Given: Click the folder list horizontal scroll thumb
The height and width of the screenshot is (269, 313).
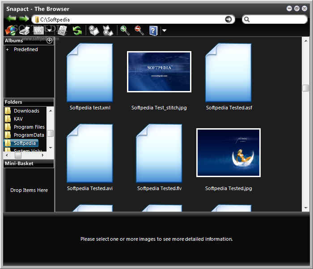Looking at the screenshot, I should (x=18, y=155).
